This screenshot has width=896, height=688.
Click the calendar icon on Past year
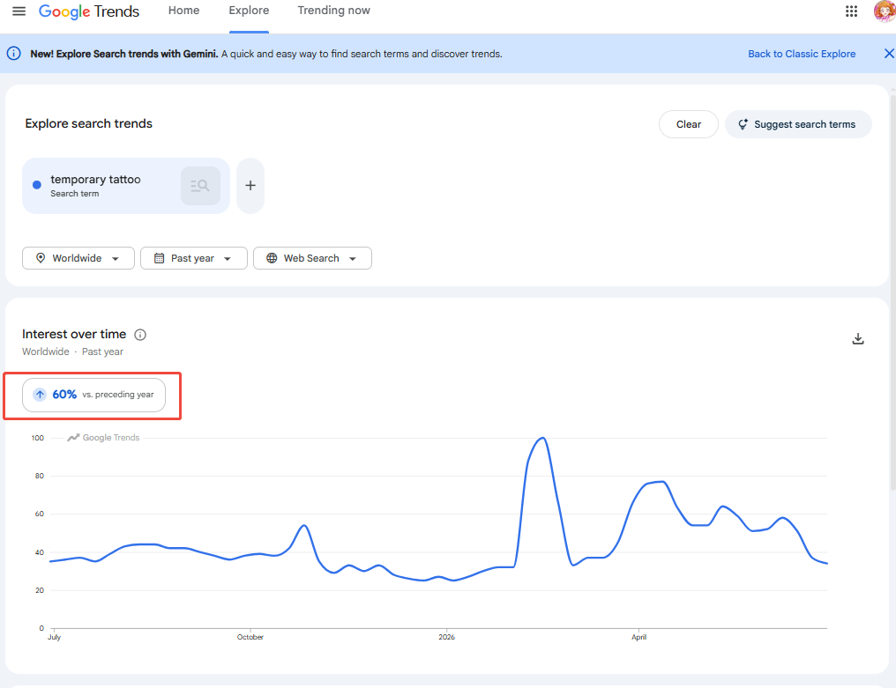point(160,258)
